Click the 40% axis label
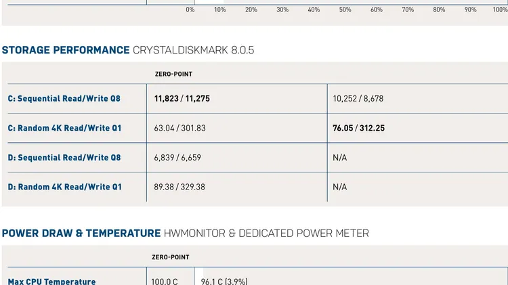The image size is (508, 285). pos(314,9)
